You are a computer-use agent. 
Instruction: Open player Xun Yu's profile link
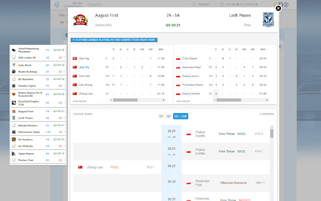(84, 67)
